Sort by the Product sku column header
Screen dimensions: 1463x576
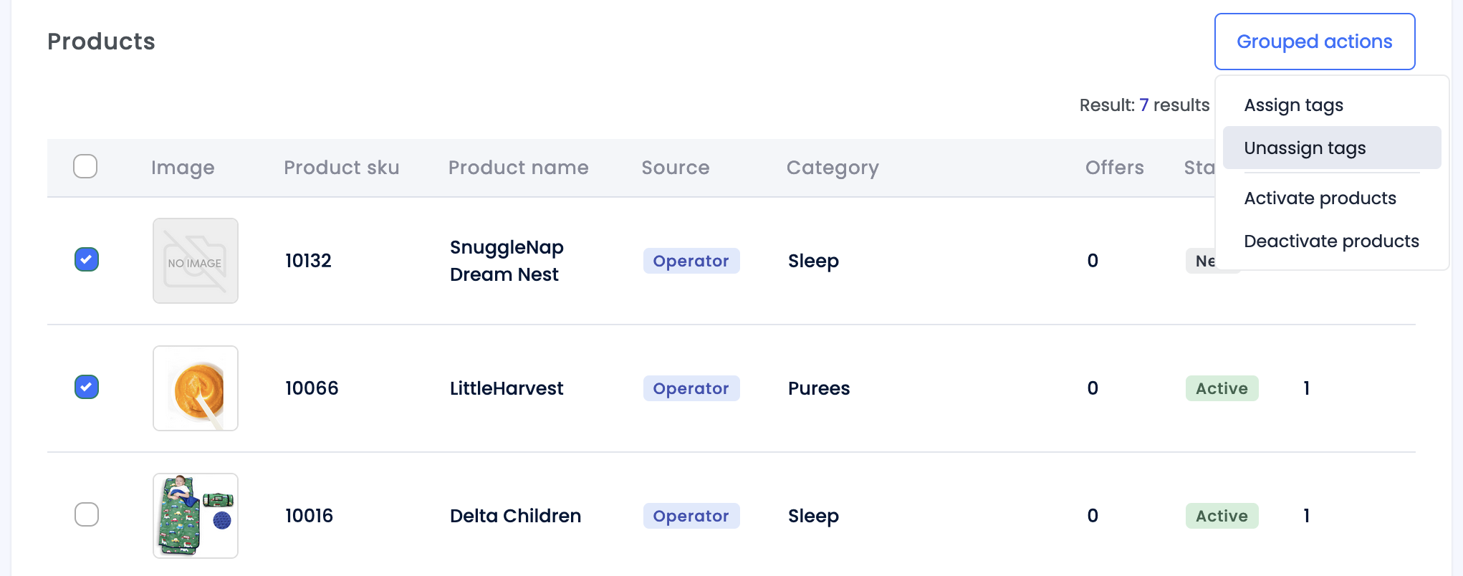click(x=341, y=167)
